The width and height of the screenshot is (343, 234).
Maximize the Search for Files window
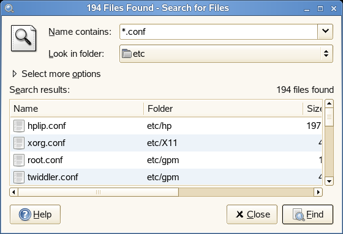click(320, 9)
